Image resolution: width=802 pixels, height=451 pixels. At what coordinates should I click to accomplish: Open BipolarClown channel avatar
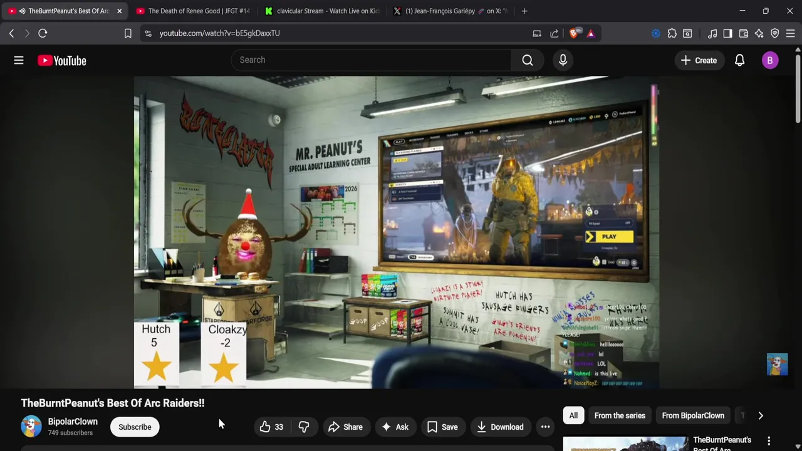click(31, 427)
